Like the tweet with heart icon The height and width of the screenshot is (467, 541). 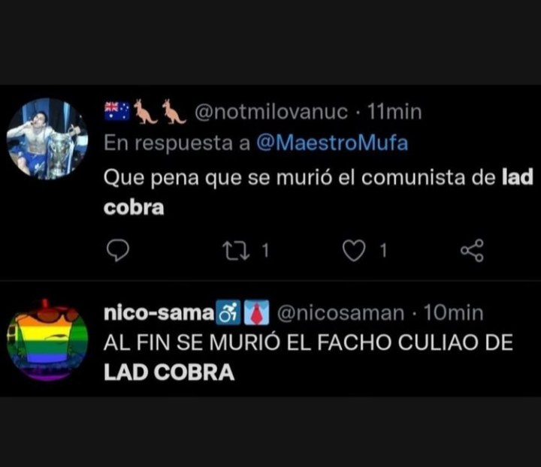354,251
